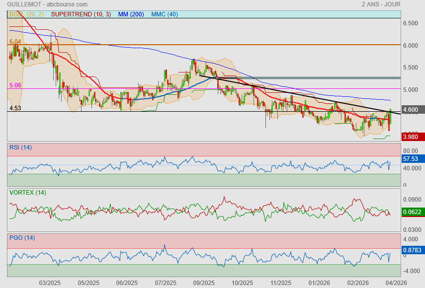This screenshot has width=425, height=288.
Task: Click the 5.06 magenta level label
Action: pos(15,85)
